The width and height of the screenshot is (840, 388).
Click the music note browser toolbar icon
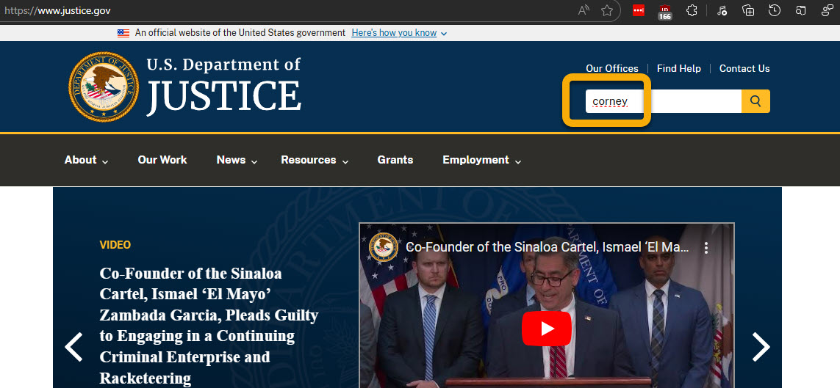tap(722, 10)
